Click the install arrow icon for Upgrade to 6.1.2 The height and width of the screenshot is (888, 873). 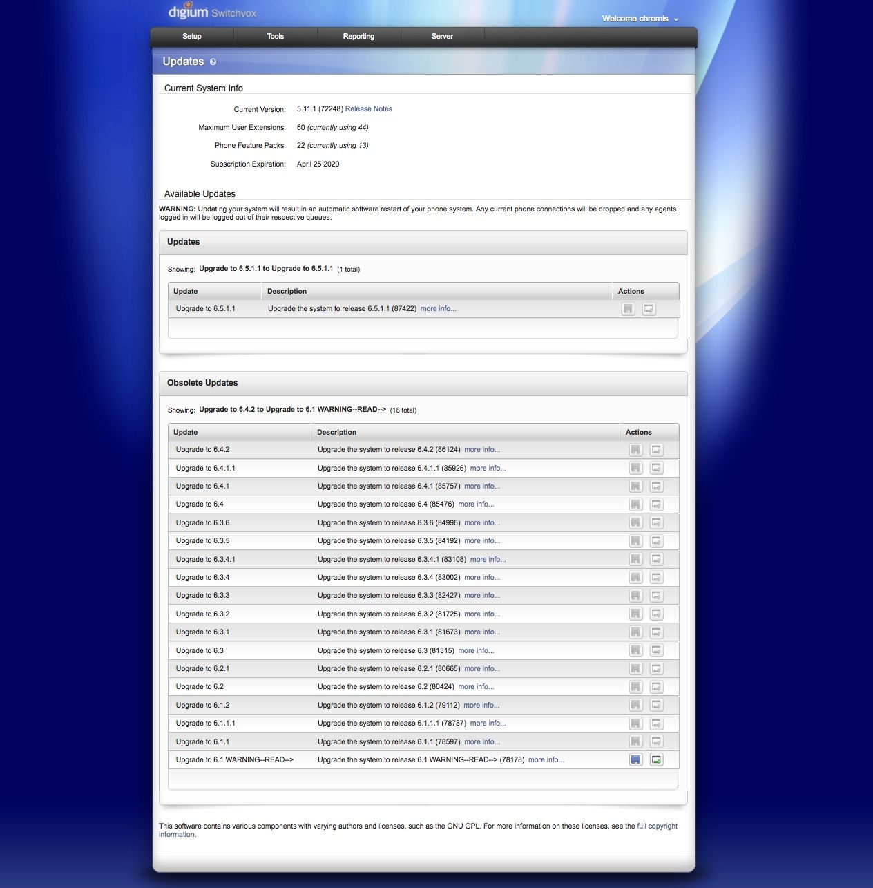click(657, 705)
